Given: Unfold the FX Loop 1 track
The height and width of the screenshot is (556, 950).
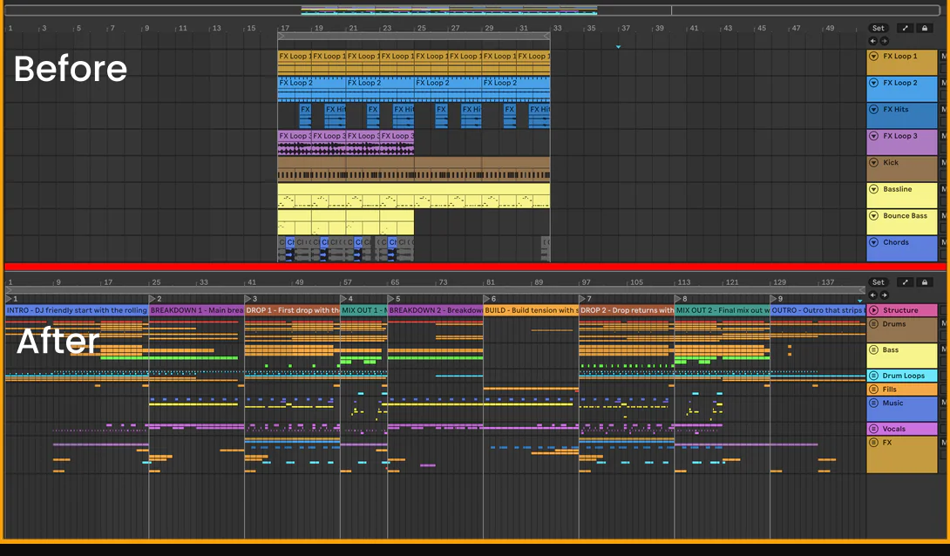Looking at the screenshot, I should click(x=873, y=57).
